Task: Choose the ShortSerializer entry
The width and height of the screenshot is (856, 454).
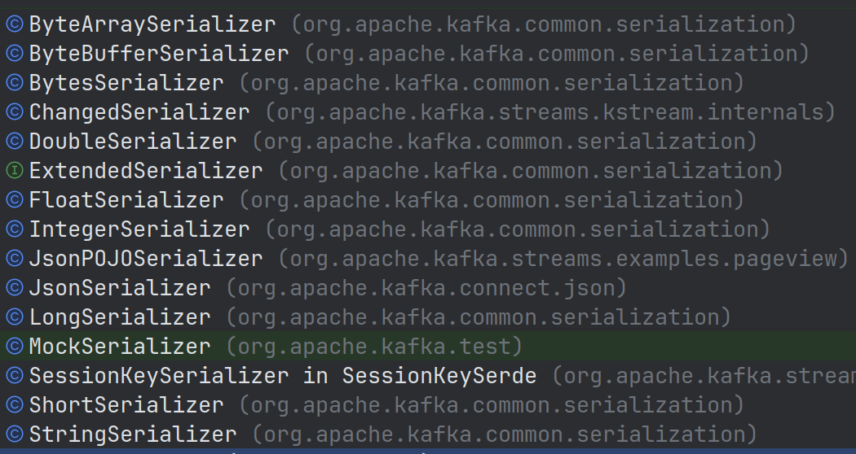Action: click(x=428, y=405)
